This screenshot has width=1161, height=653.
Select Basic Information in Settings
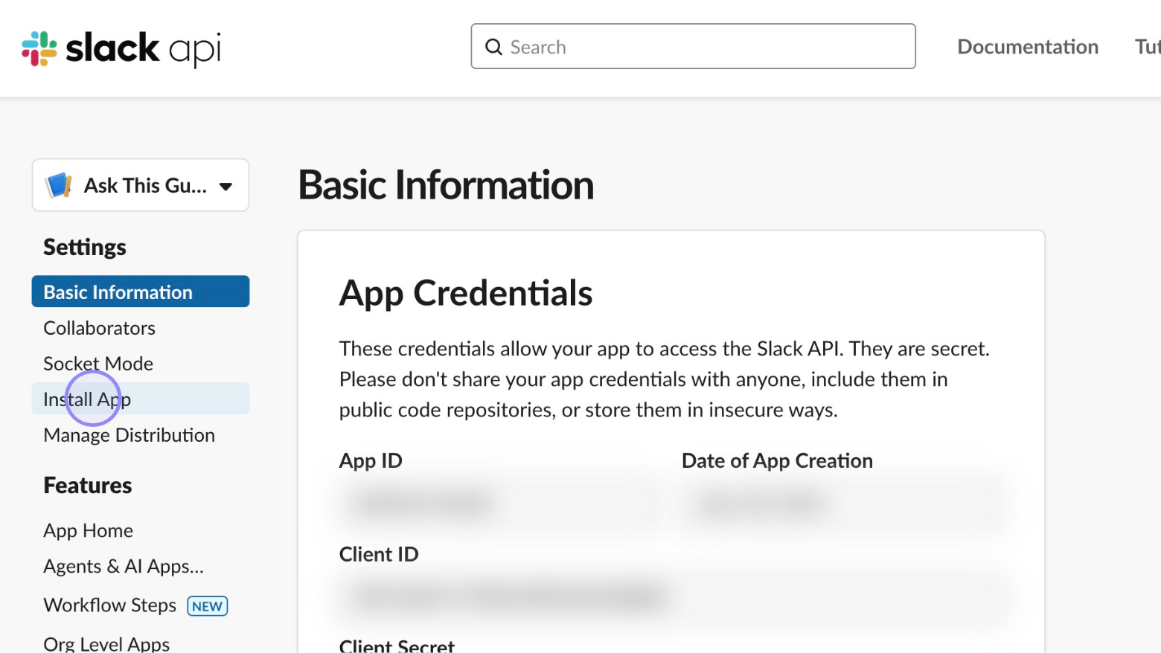[x=118, y=292]
